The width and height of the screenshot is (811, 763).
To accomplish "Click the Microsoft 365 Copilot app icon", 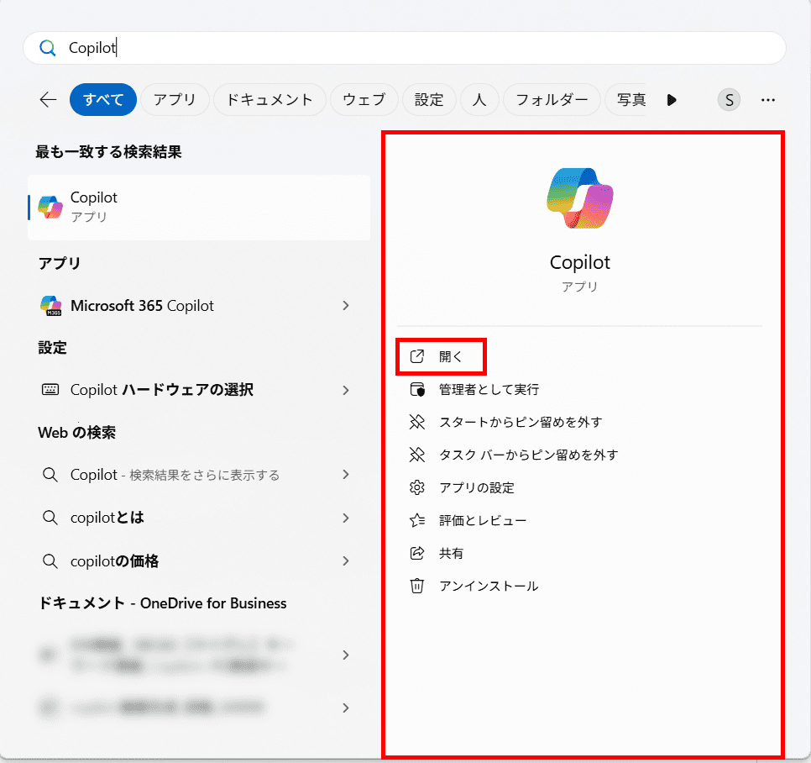I will tap(51, 305).
